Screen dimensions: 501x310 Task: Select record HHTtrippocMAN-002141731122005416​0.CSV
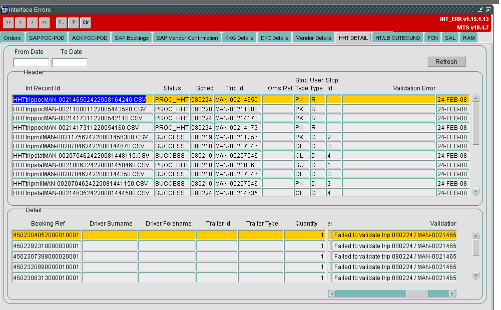pos(83,127)
